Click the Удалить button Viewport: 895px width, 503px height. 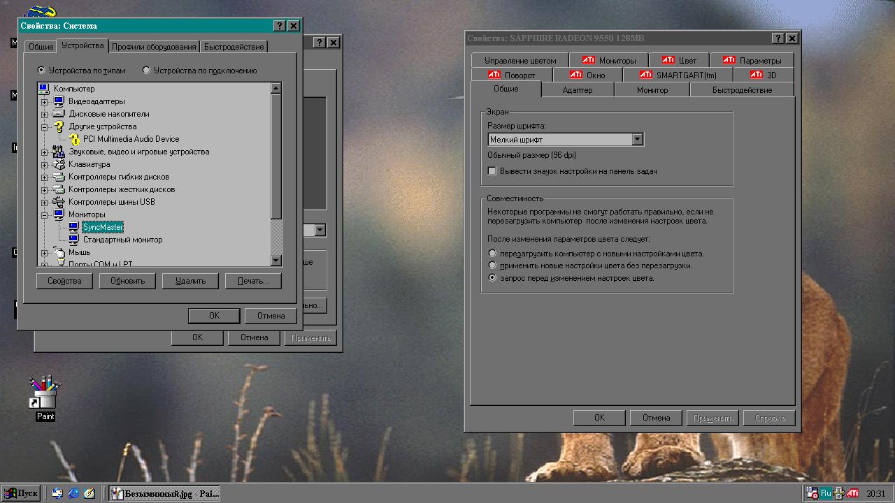[190, 281]
